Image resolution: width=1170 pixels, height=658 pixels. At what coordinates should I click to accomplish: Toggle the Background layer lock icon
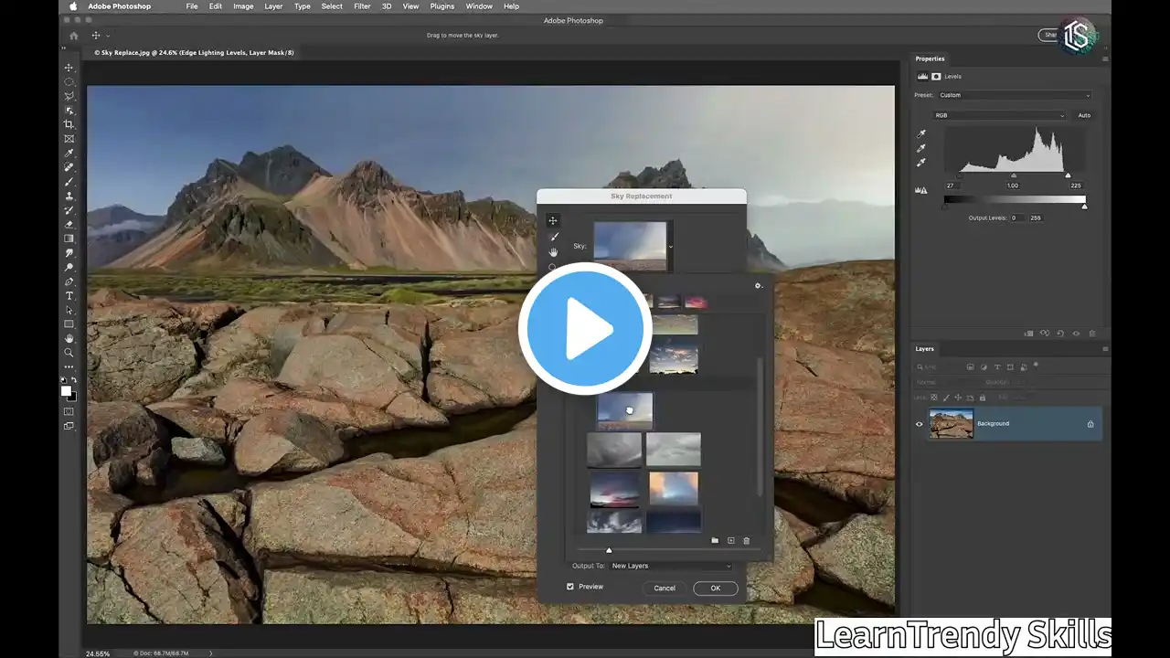[x=1090, y=424]
